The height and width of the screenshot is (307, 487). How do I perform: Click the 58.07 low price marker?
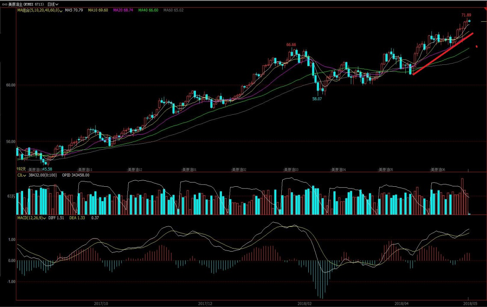[x=317, y=98]
